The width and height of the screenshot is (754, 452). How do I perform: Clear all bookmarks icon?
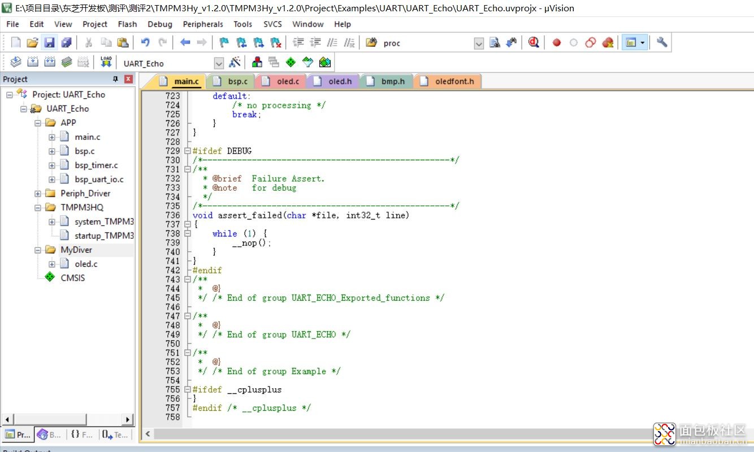(275, 43)
